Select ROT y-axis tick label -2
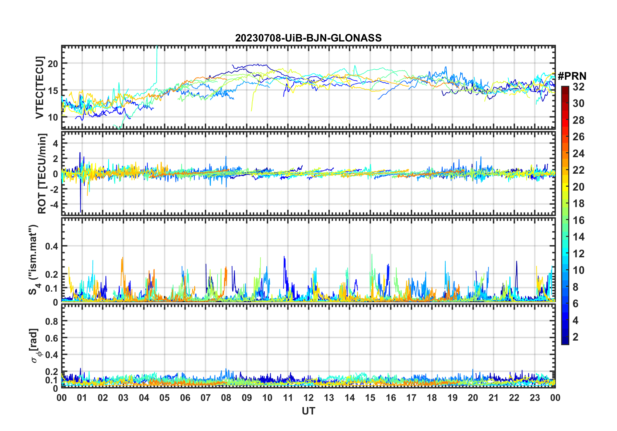Viewport: 617px width, 431px height. [54, 189]
